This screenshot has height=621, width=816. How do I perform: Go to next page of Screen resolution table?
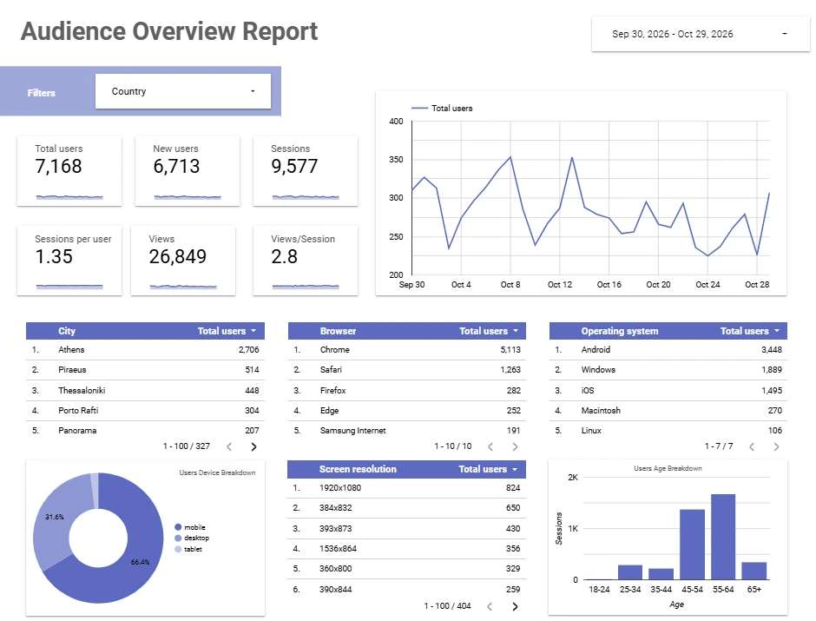515,606
